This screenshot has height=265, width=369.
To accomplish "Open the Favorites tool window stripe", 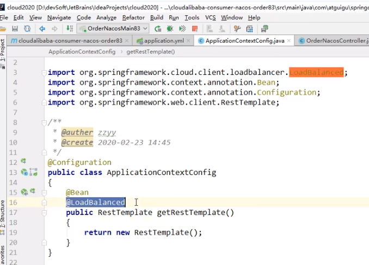I will pyautogui.click(x=2, y=255).
